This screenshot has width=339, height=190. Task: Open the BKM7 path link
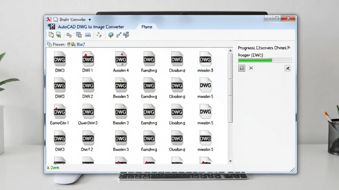(81, 45)
